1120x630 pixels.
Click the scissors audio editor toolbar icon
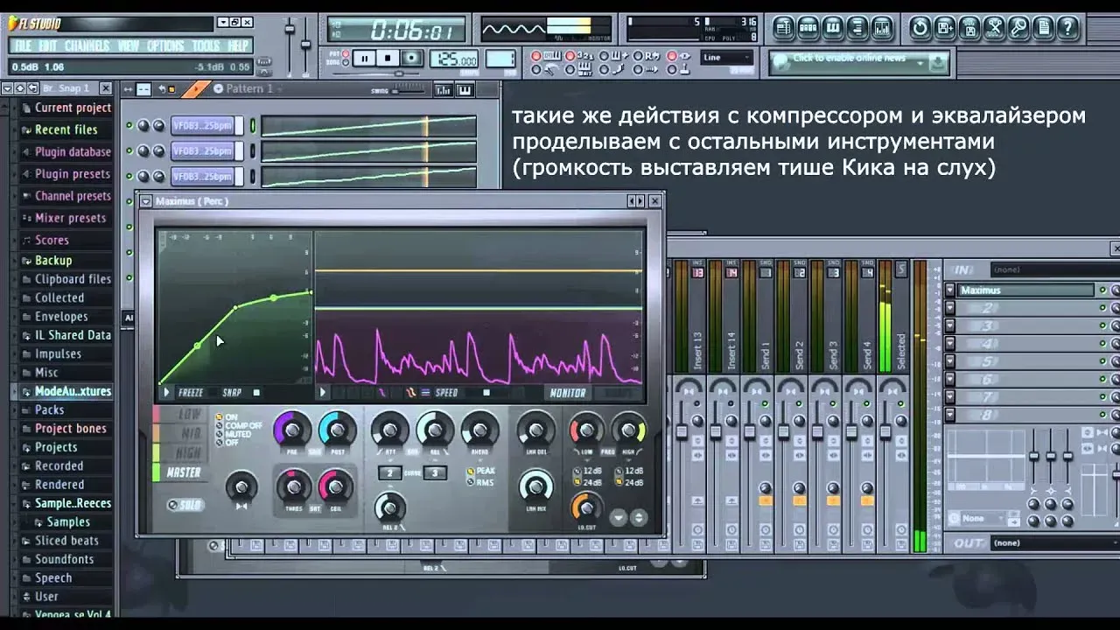pos(994,29)
